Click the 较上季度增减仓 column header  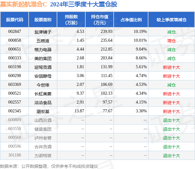click(x=172, y=19)
